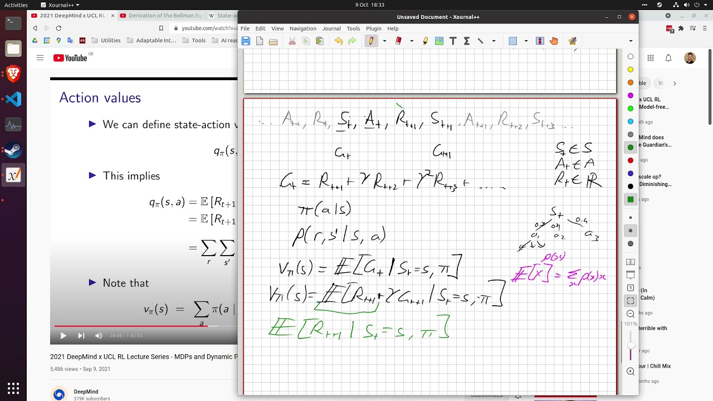The image size is (713, 401).
Task: Click the Paste clipboard icon
Action: point(319,41)
